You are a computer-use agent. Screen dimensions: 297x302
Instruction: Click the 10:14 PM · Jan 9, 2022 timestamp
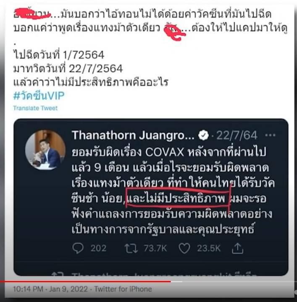[x=50, y=289]
